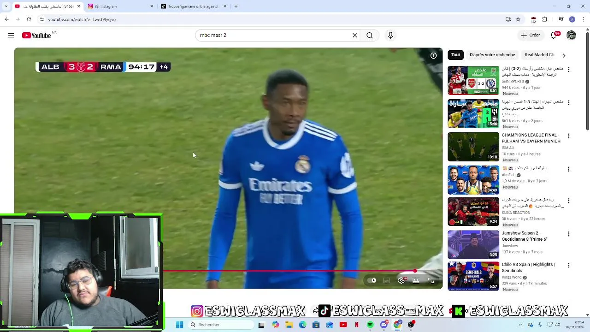Open 'Champions League Final - Fulham vs Bayern Munich'

(531, 138)
